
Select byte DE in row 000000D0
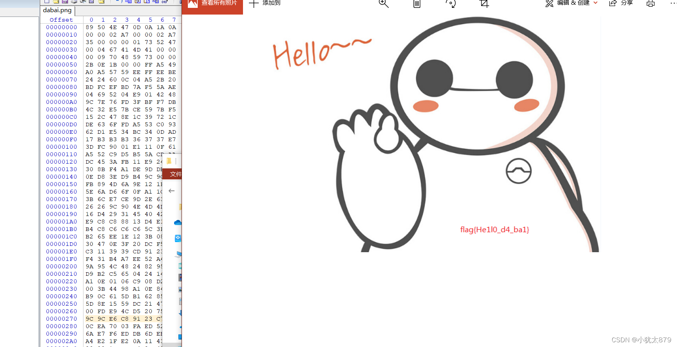[x=90, y=124]
